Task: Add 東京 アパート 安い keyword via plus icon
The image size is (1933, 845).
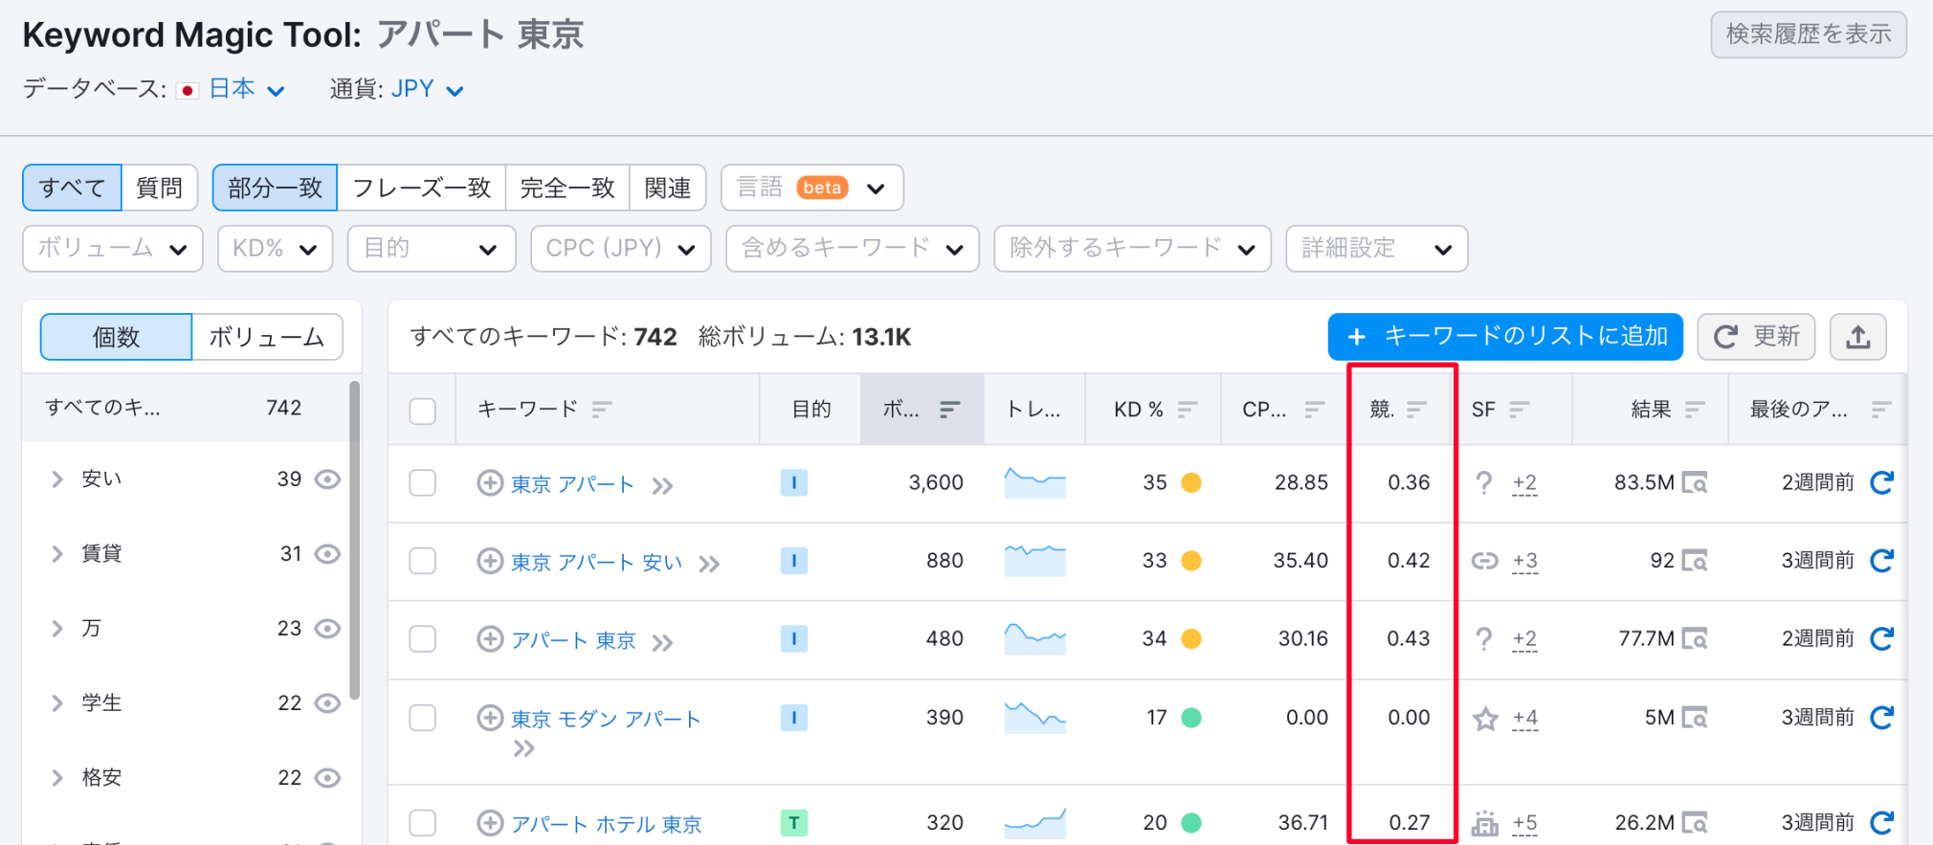Action: point(490,560)
